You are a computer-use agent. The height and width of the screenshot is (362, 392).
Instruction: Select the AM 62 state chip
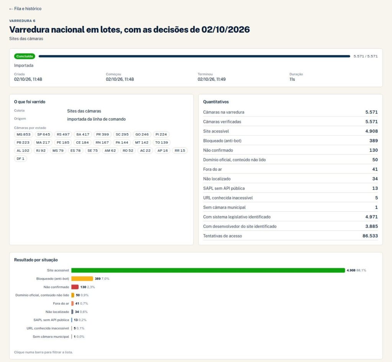110,150
